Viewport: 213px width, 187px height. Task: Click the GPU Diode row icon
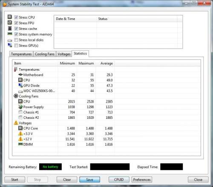20,85
